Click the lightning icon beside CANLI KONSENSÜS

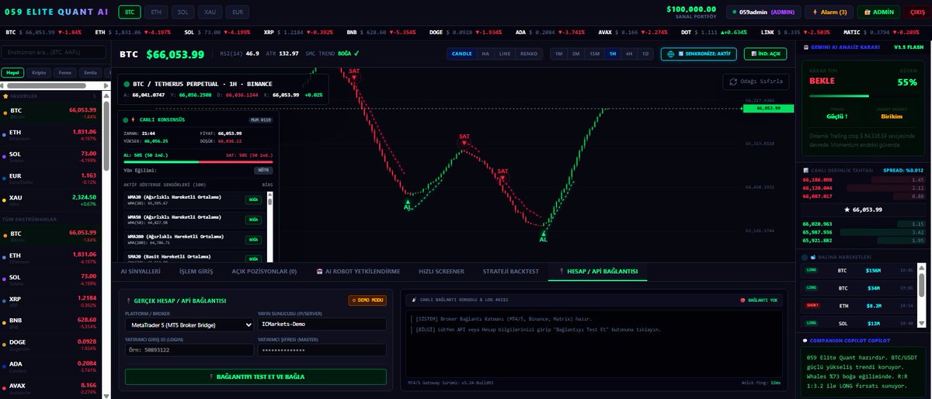(133, 120)
